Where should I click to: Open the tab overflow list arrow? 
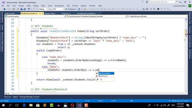click(x=187, y=13)
